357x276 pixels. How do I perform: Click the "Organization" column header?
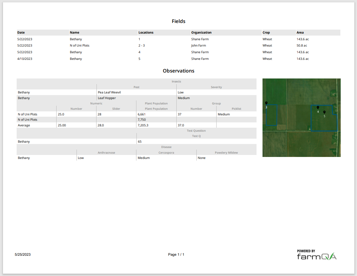[201, 33]
